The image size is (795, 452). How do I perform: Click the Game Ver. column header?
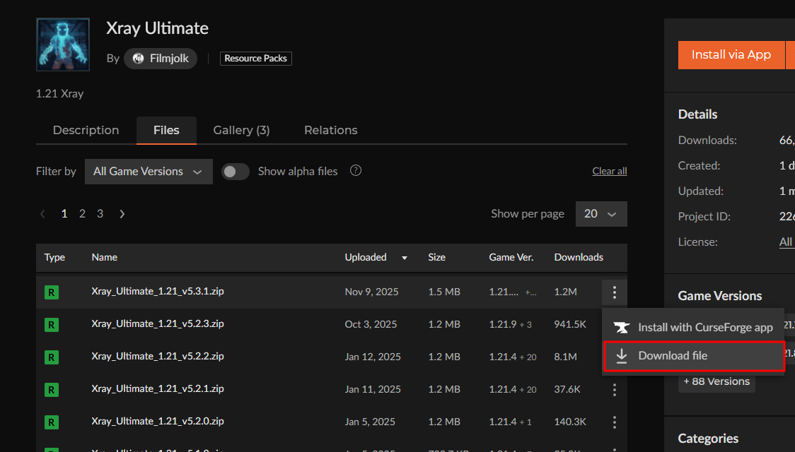click(x=511, y=258)
